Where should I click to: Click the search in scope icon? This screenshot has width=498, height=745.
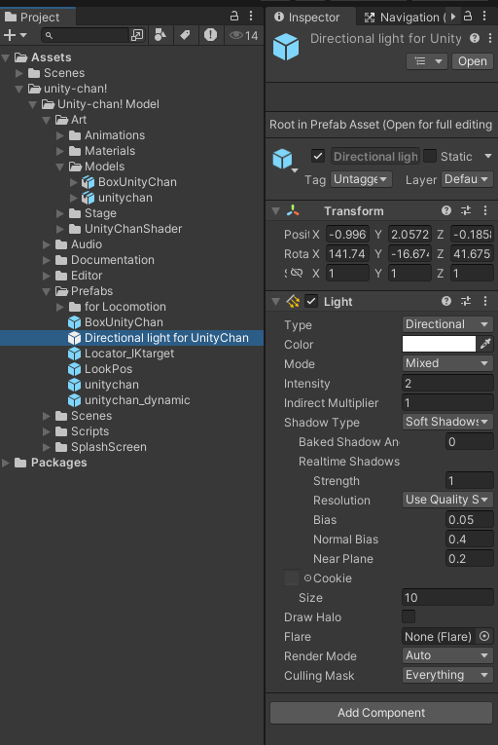(137, 35)
